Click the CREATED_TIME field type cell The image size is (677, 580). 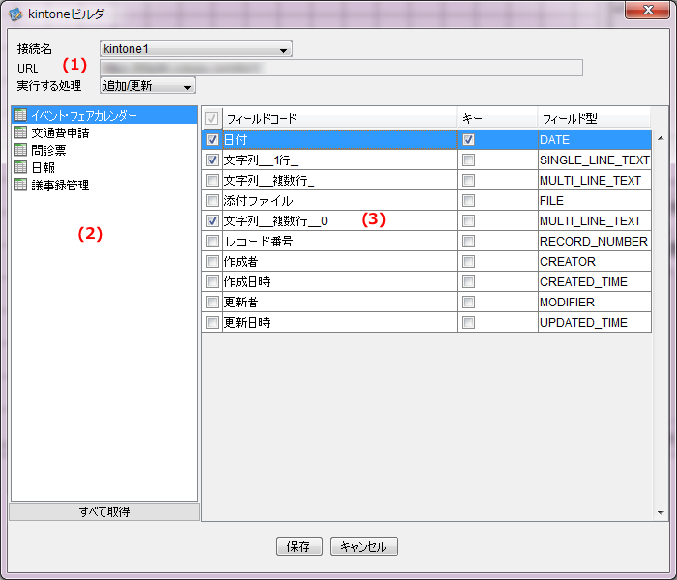(x=595, y=281)
